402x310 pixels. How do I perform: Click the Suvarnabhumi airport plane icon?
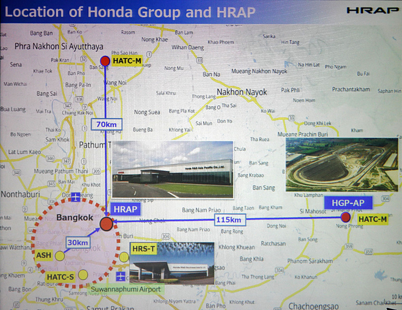pyautogui.click(x=121, y=276)
